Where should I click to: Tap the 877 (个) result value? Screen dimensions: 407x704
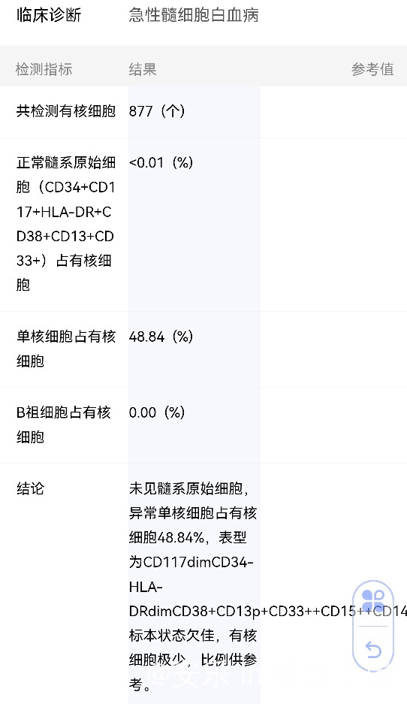coord(157,111)
